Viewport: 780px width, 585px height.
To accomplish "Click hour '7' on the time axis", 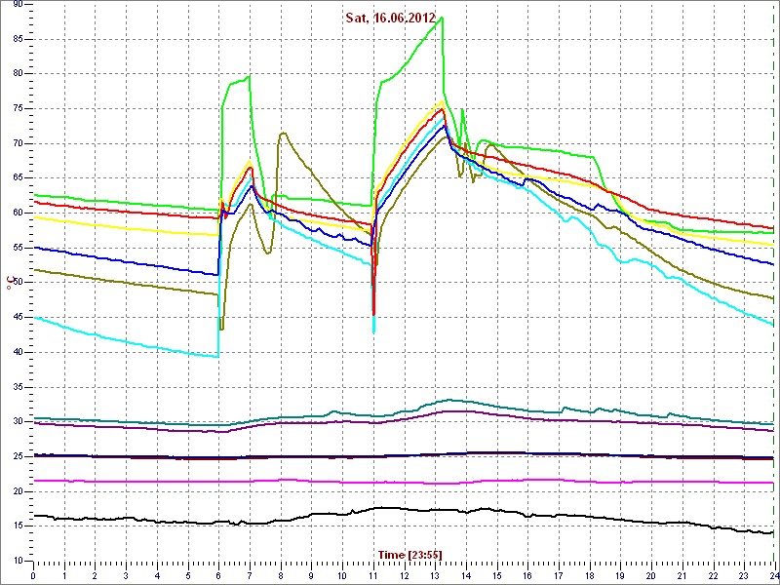I will point(250,575).
